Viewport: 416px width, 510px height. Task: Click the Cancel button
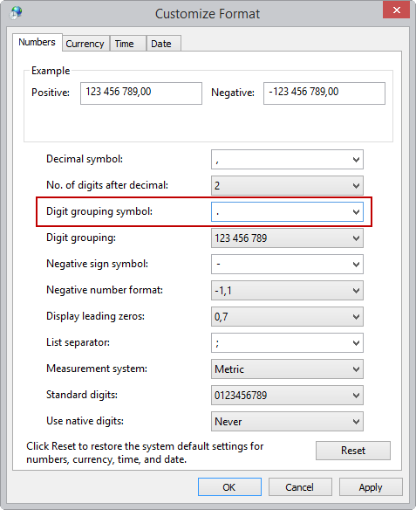[x=300, y=487]
